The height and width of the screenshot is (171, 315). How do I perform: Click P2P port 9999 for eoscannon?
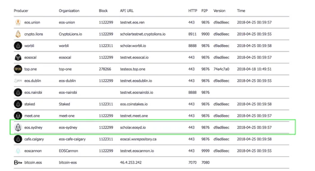pyautogui.click(x=205, y=151)
